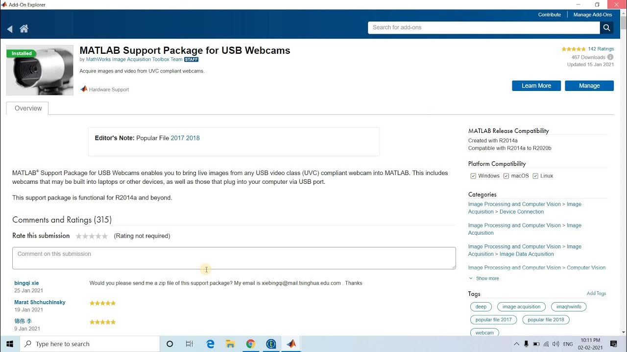Select the popular file 2017 tag

pyautogui.click(x=493, y=320)
